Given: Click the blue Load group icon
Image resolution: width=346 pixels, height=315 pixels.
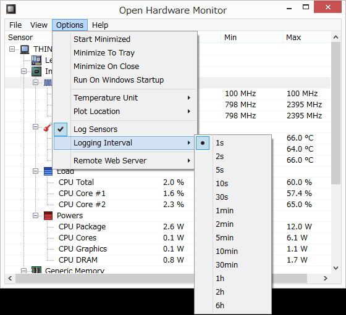Looking at the screenshot, I should (48, 171).
